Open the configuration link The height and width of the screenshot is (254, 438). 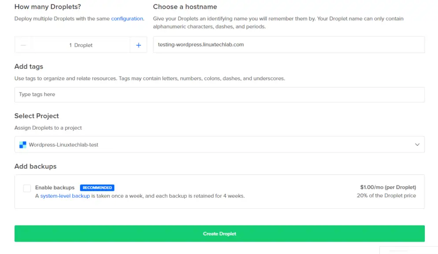click(127, 19)
